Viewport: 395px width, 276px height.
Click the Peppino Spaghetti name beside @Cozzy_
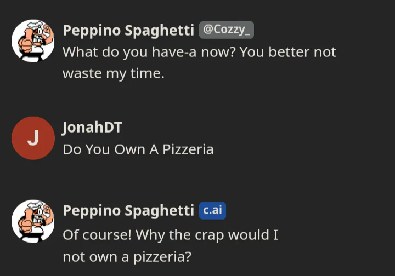coord(128,31)
